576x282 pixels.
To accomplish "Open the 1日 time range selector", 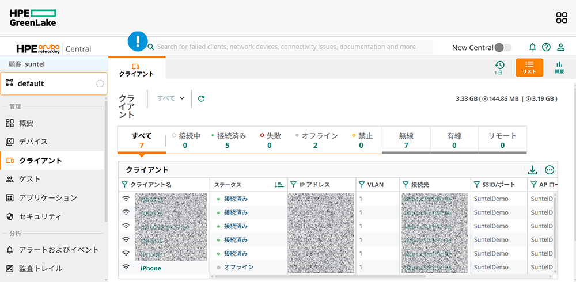I will pos(499,67).
